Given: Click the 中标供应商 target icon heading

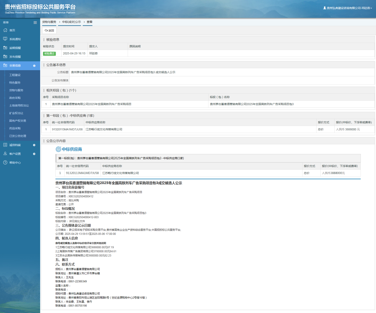Looking at the screenshot, I should pyautogui.click(x=58, y=149).
